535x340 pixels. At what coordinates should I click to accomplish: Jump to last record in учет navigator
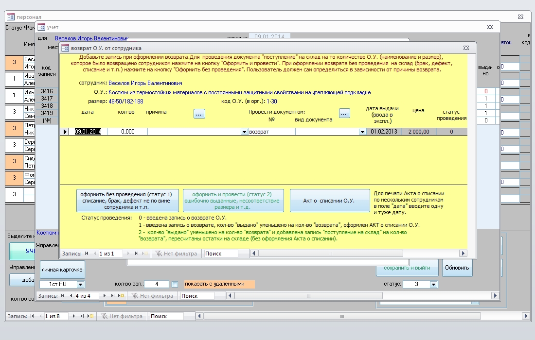[113, 296]
